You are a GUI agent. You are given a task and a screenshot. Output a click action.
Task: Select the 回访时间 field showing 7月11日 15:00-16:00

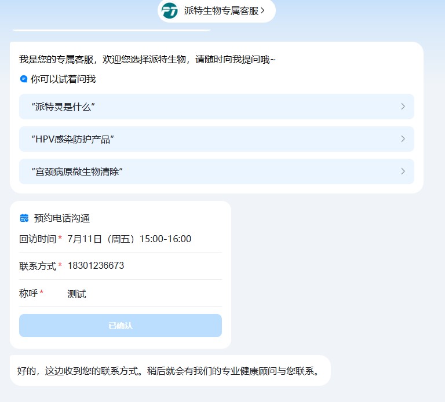tap(129, 239)
